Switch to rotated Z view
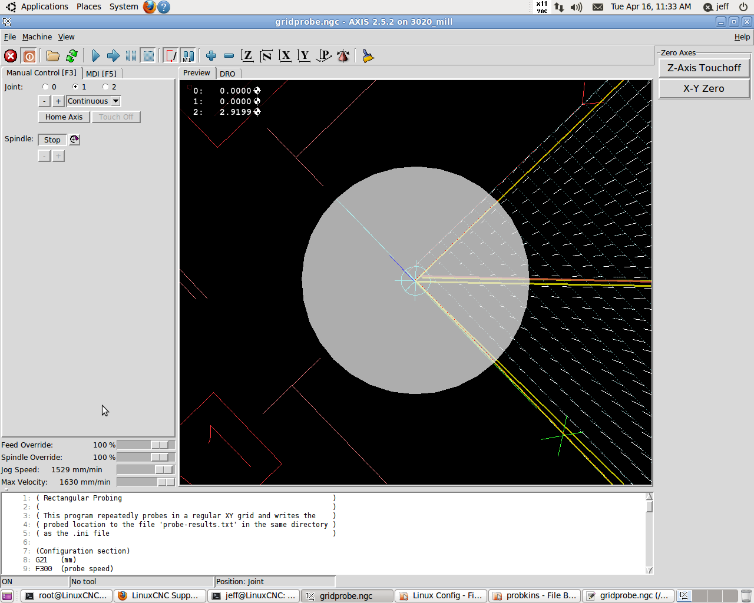754x603 pixels. pos(266,56)
